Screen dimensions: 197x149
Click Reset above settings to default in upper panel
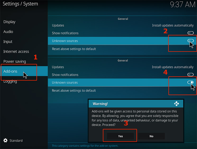(x=74, y=49)
